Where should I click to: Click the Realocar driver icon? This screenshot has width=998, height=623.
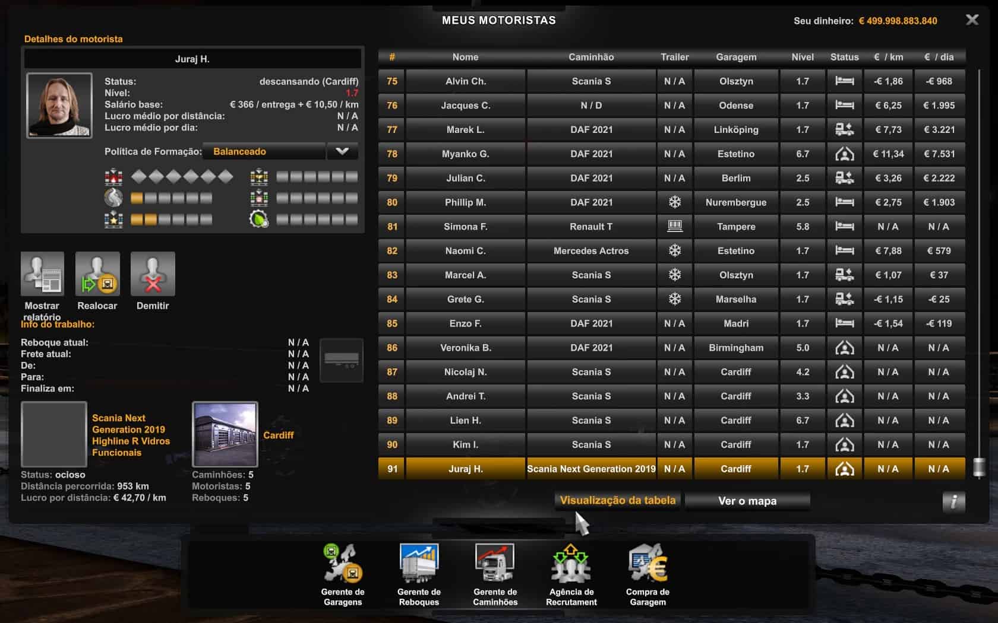click(97, 274)
